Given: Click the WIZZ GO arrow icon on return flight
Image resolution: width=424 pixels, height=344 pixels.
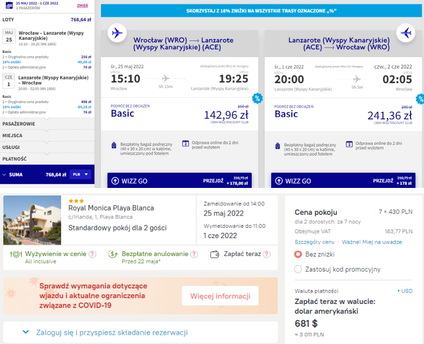Looking at the screenshot, I should coord(279,181).
